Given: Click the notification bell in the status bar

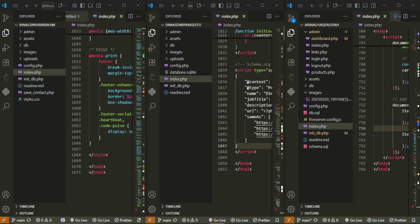Looking at the screenshot, I should 139,220.
